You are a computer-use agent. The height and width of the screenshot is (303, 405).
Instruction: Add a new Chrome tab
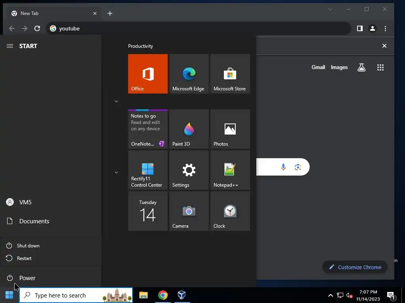(x=110, y=13)
